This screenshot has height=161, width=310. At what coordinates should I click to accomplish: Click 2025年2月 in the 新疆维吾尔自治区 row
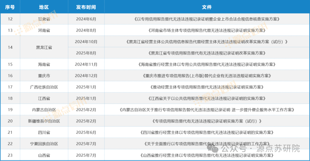click(x=86, y=121)
